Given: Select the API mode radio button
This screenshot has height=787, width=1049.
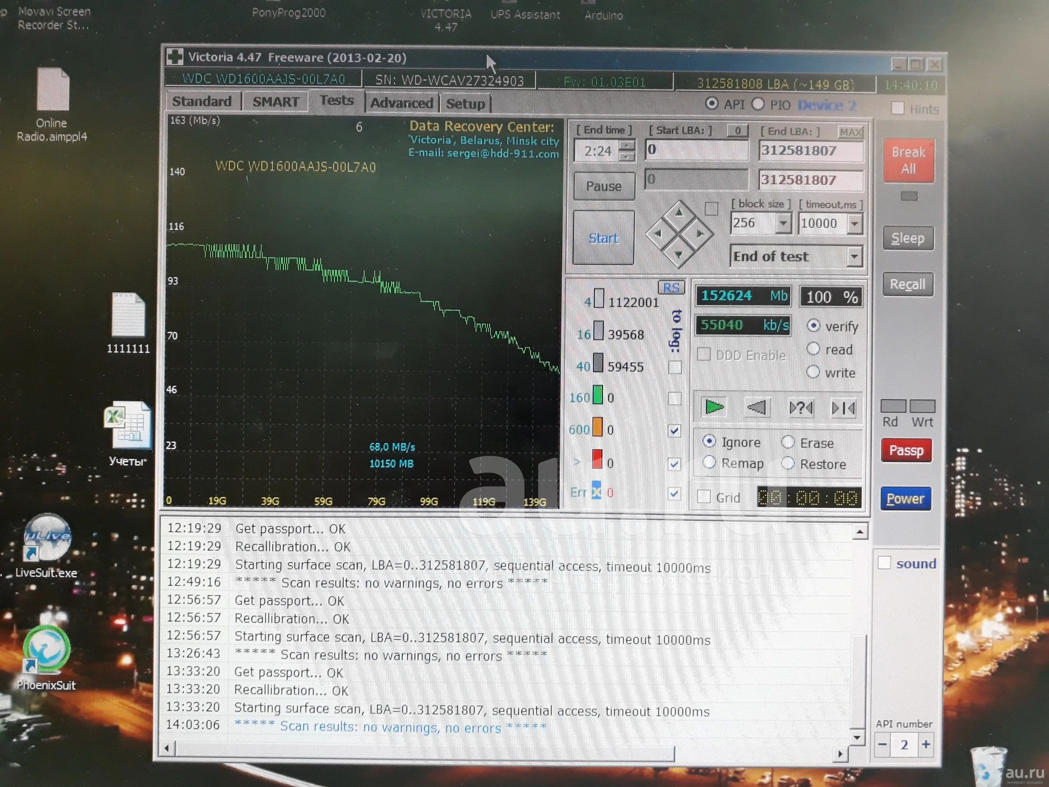Looking at the screenshot, I should pyautogui.click(x=711, y=103).
